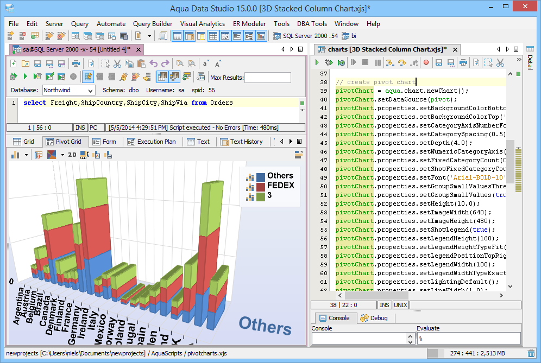Screen dimensions: 541x363
Task: Open chart type dropdown arrow in pivot toolbar
Action: pyautogui.click(x=26, y=155)
